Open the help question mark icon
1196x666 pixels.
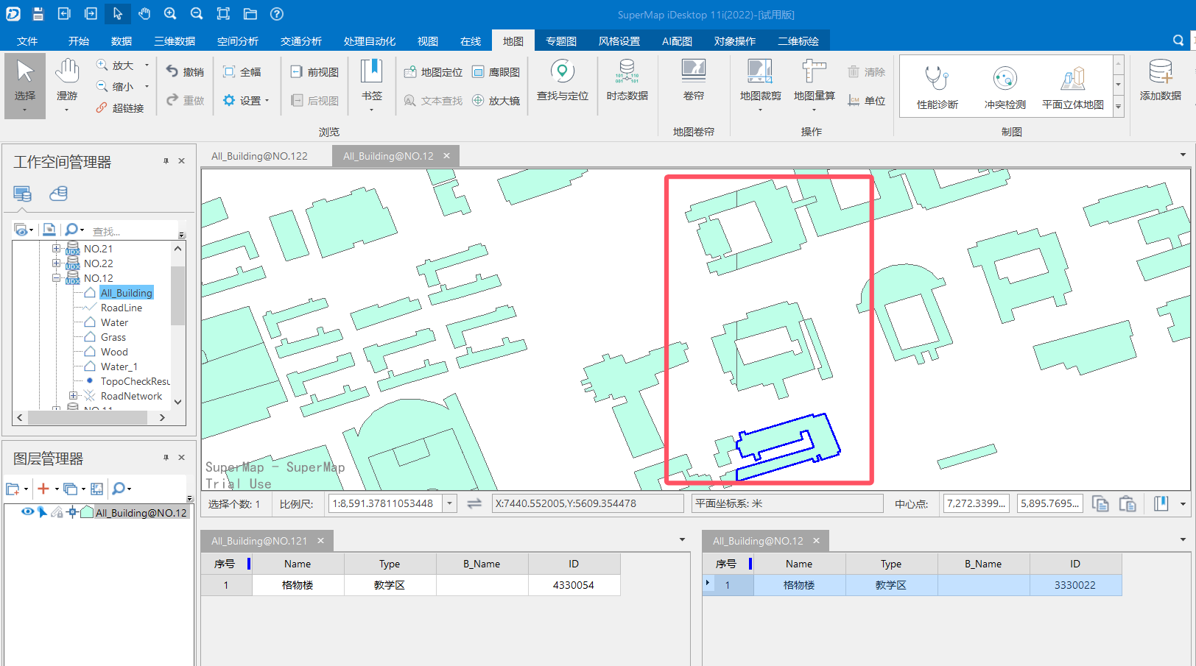276,14
